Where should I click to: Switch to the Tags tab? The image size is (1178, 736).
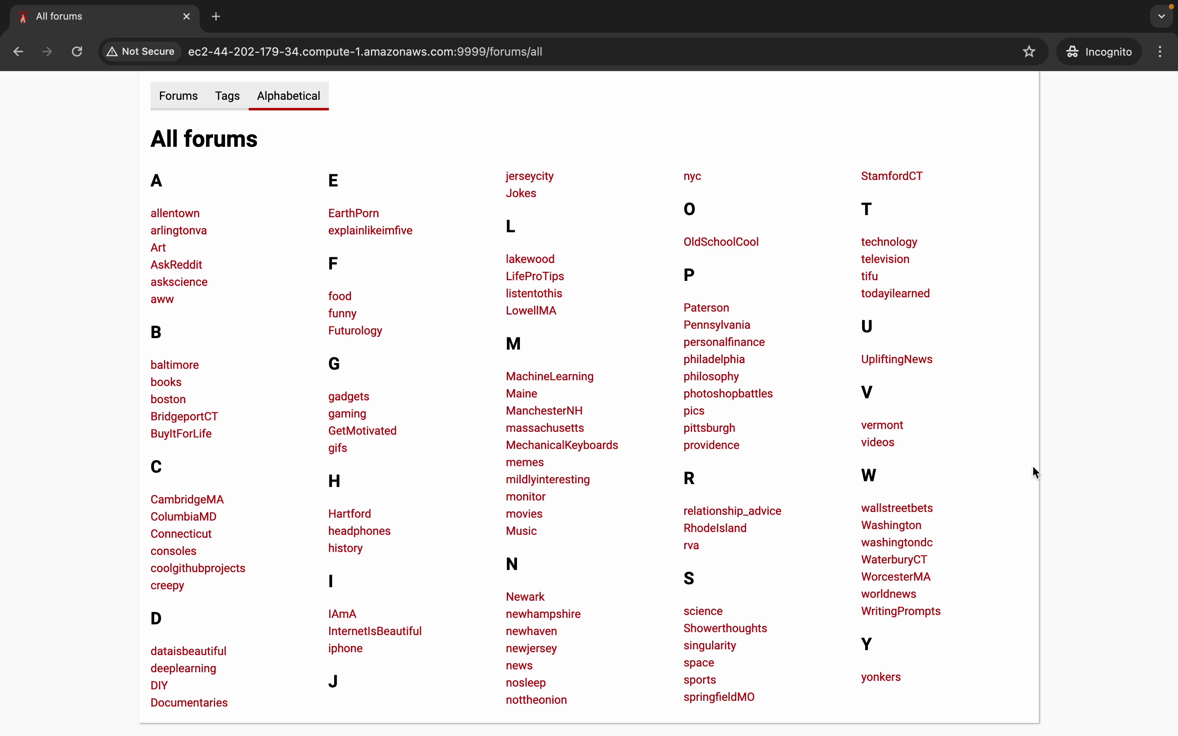[227, 96]
